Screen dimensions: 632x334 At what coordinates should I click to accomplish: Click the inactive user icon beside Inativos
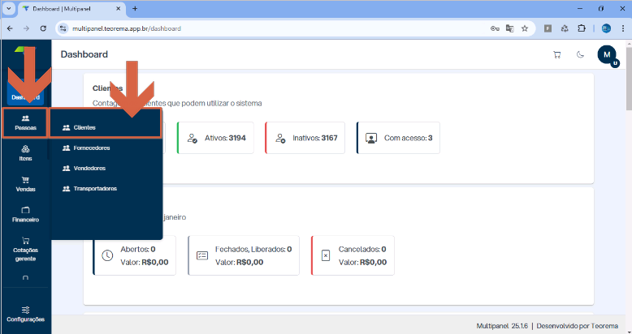[280, 139]
